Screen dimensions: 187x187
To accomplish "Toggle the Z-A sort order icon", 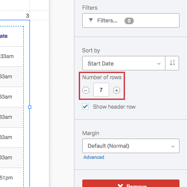I will (x=172, y=63).
